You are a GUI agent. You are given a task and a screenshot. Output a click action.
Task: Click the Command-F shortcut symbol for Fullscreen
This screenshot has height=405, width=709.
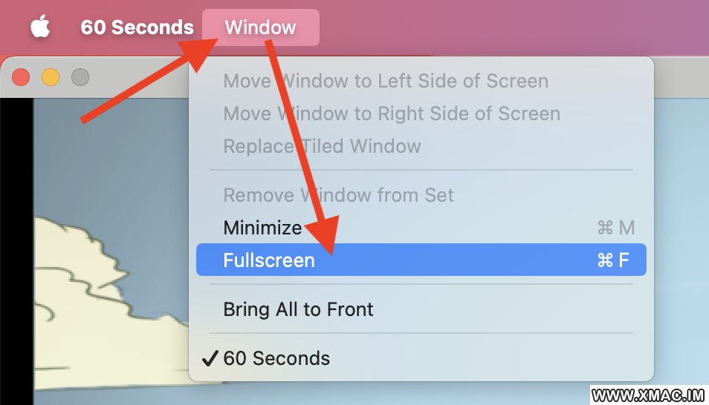pyautogui.click(x=612, y=260)
